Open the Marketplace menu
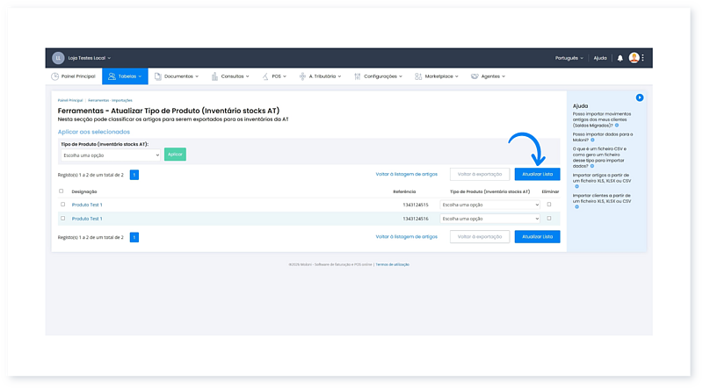The image size is (703, 389). coord(437,76)
